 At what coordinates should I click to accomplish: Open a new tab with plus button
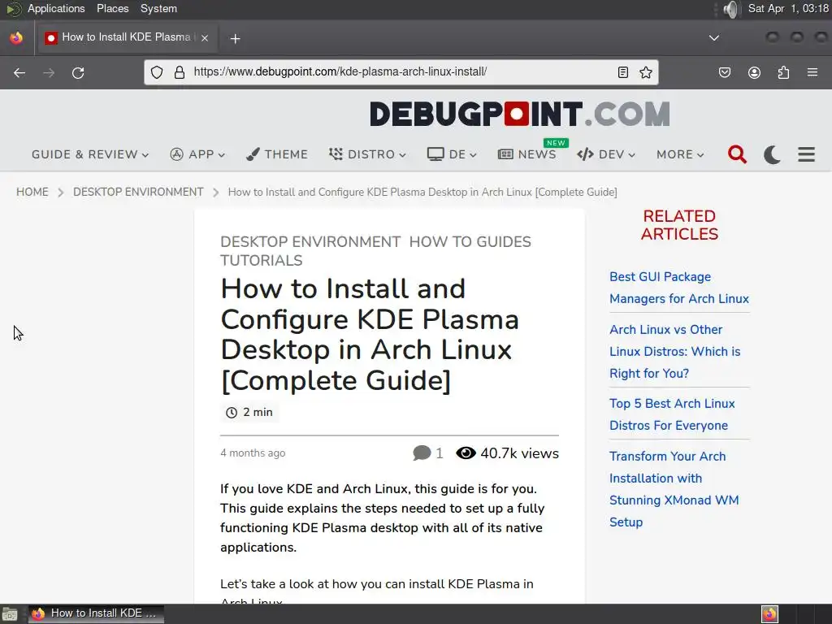235,38
